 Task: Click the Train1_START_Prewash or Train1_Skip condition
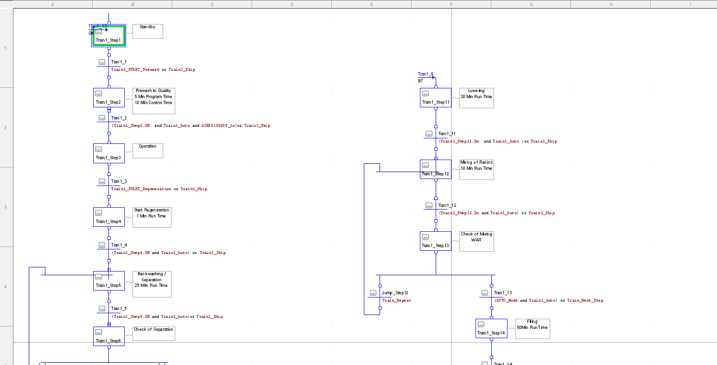(153, 70)
